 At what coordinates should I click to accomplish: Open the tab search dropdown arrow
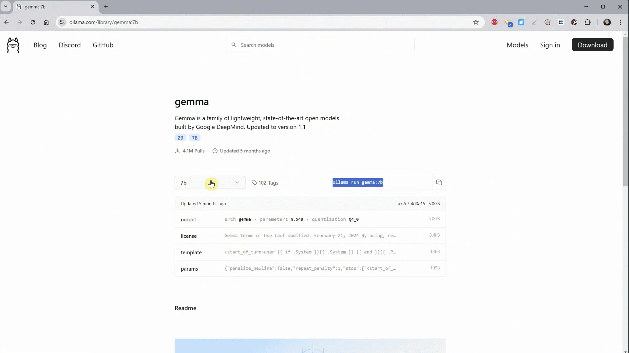click(x=6, y=7)
